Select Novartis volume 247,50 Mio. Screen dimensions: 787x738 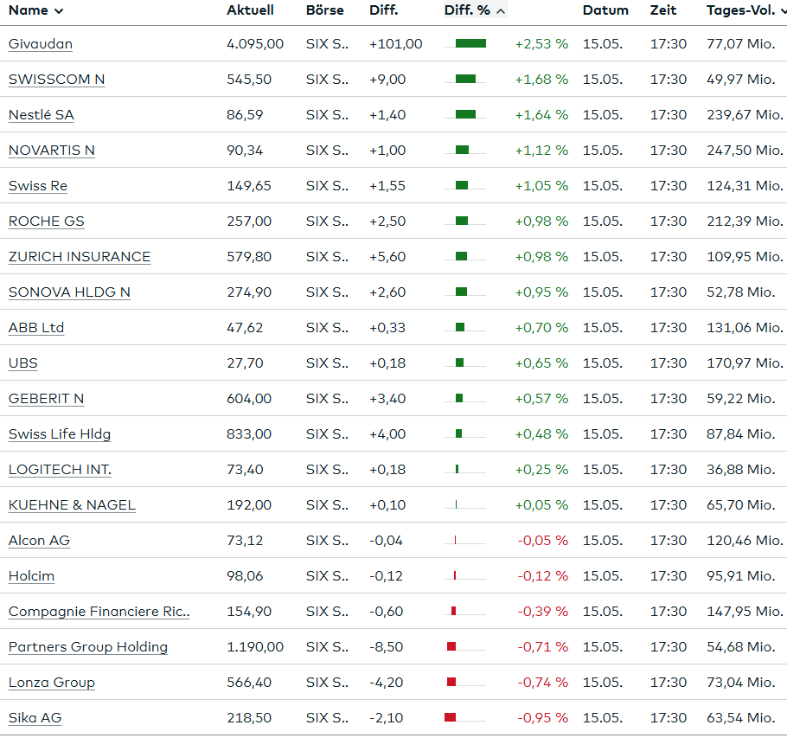[745, 151]
